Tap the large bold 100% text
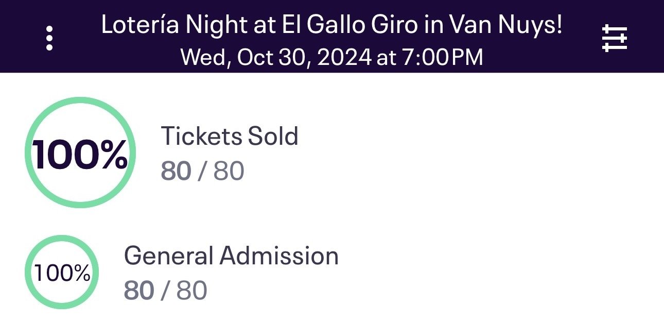The image size is (664, 320). (80, 154)
